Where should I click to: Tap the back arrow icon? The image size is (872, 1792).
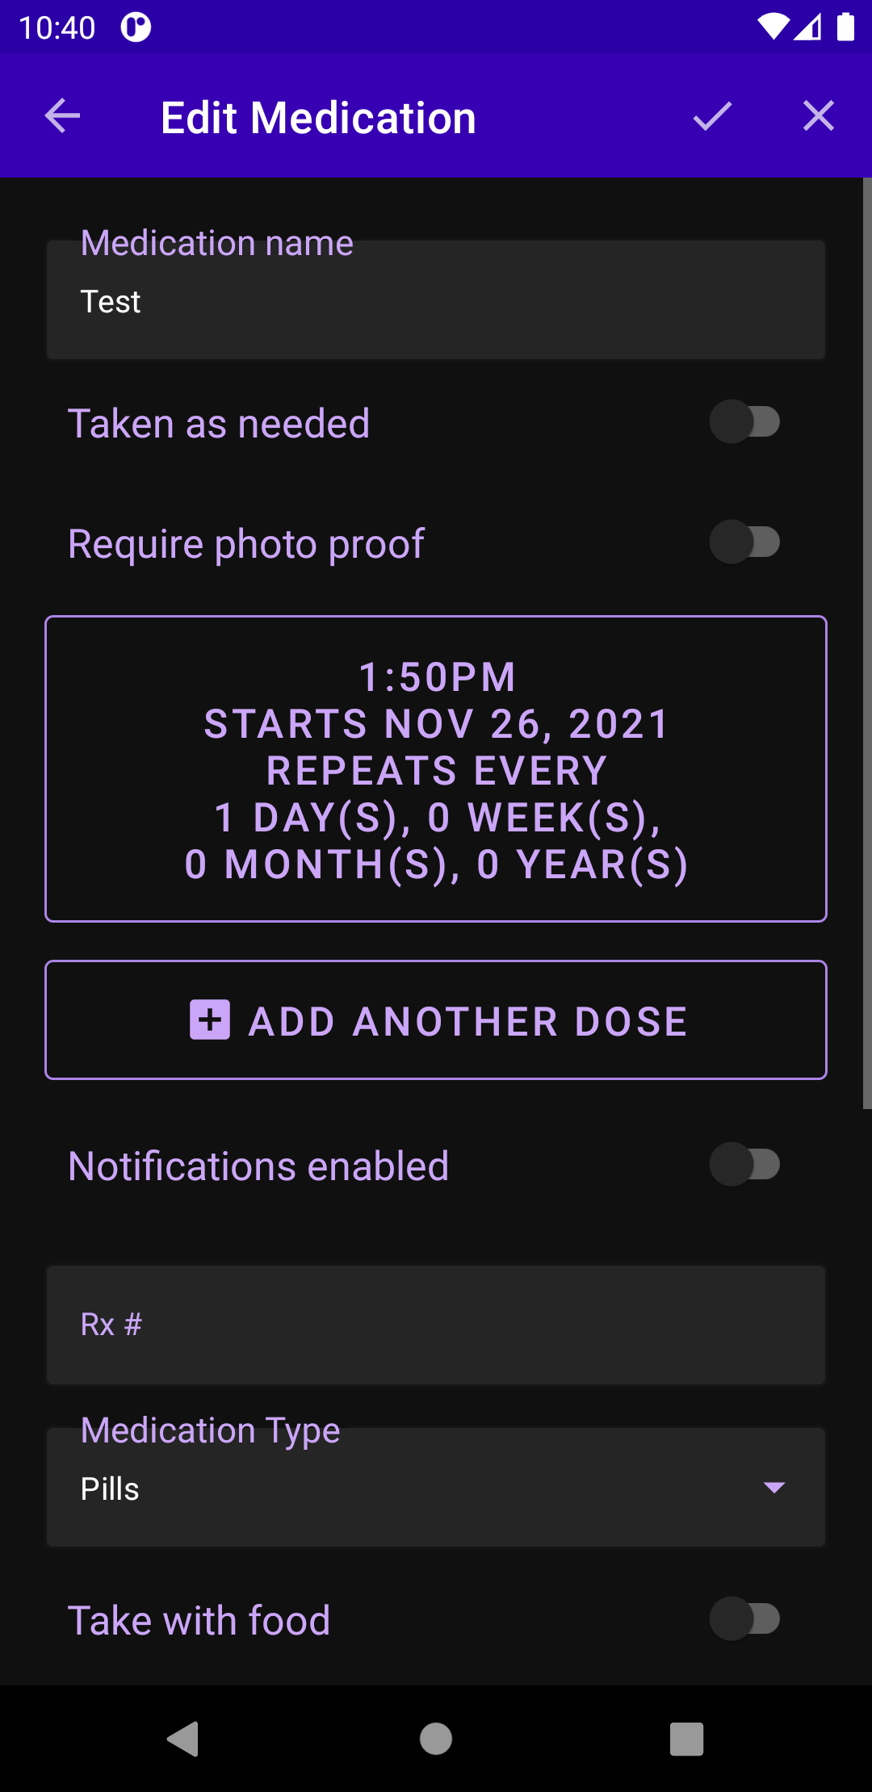pyautogui.click(x=62, y=116)
